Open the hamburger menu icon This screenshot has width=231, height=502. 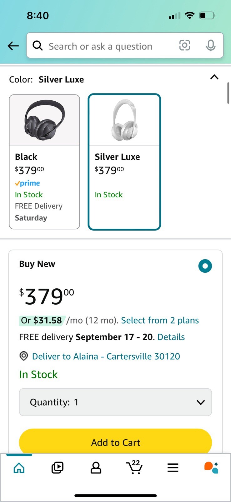tap(173, 468)
